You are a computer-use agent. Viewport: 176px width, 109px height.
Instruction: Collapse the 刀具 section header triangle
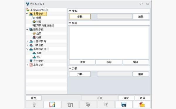coord(70,68)
